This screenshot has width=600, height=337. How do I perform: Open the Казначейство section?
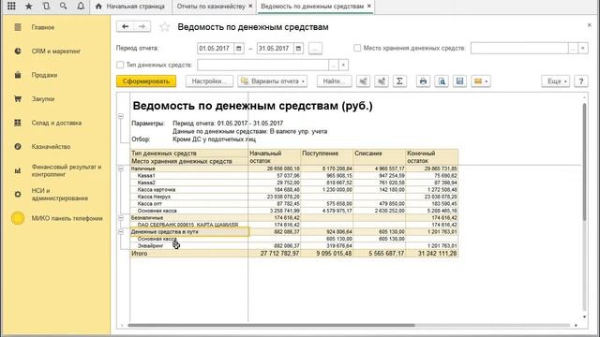click(51, 147)
